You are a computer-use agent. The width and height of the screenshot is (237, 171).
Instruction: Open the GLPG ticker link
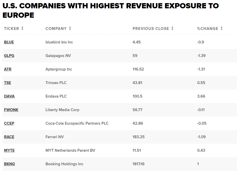(9, 56)
